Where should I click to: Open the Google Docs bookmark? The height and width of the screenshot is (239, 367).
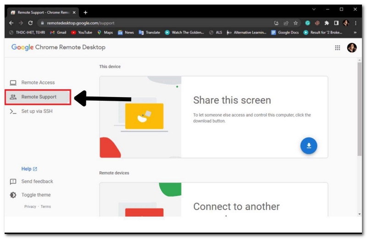[285, 33]
